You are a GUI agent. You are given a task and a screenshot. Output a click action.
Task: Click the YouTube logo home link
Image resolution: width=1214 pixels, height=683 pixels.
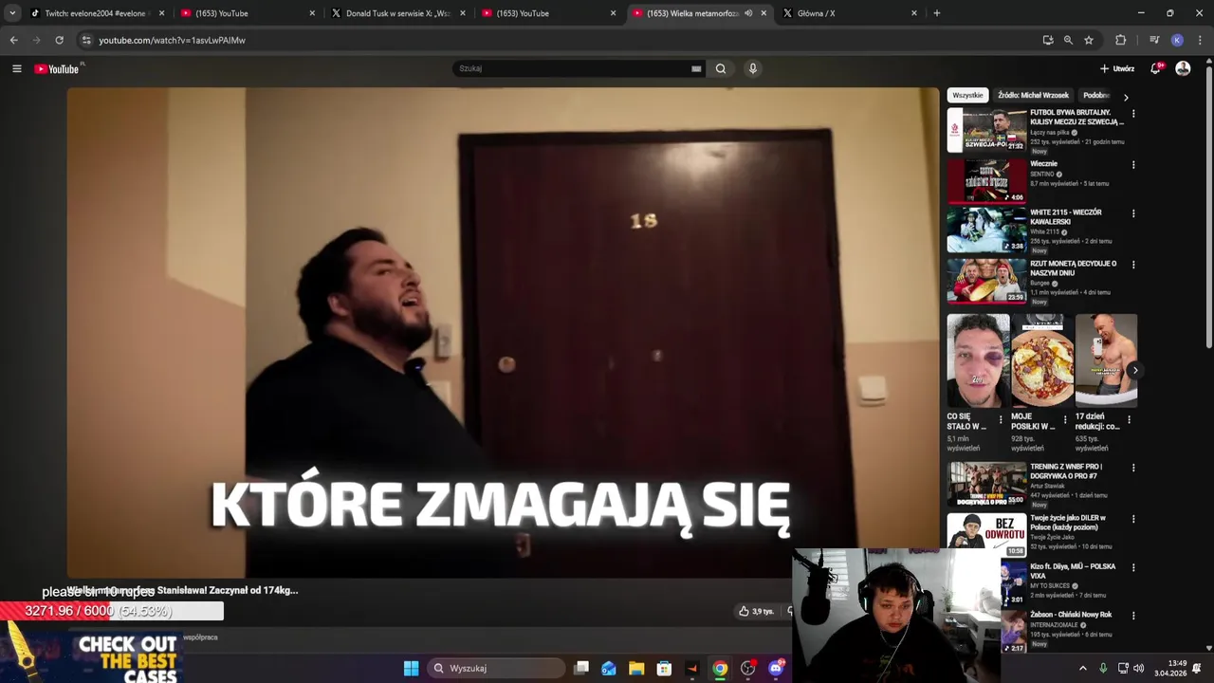tap(59, 68)
